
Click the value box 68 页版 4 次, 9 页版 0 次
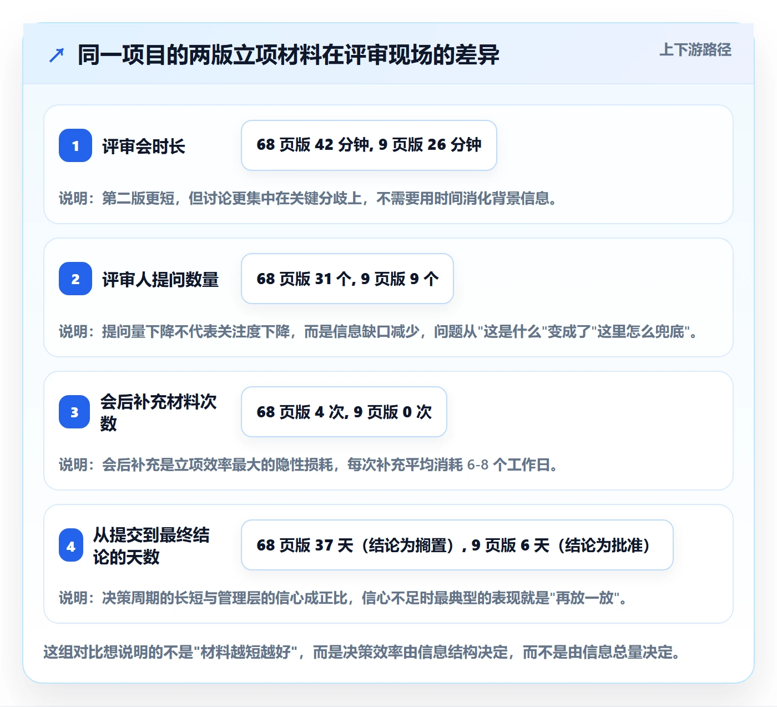pyautogui.click(x=344, y=412)
